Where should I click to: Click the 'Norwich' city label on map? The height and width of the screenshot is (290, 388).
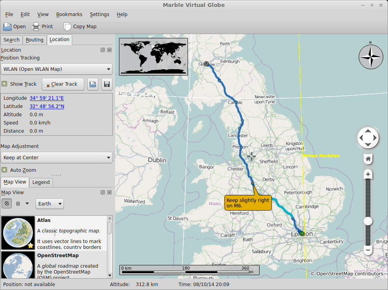[x=334, y=189]
